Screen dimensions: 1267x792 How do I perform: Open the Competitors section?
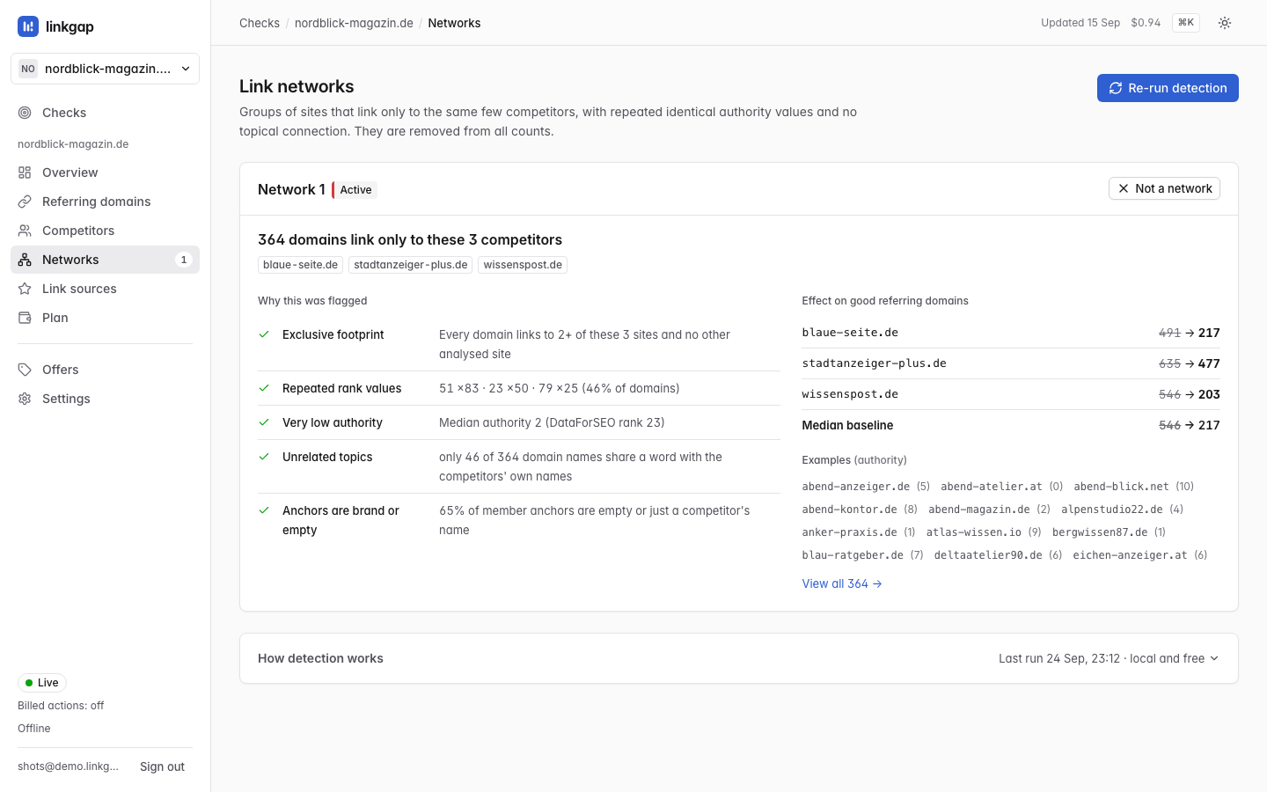click(105, 231)
